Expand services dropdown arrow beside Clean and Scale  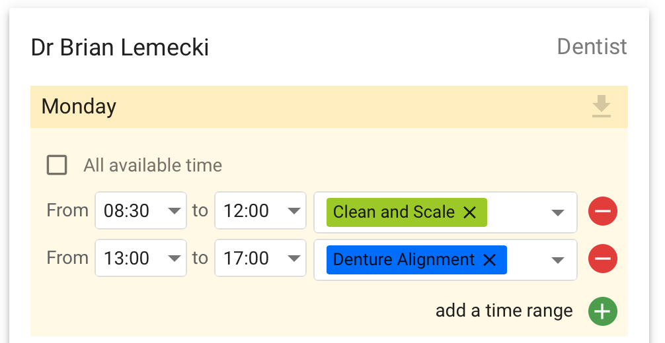pos(557,212)
